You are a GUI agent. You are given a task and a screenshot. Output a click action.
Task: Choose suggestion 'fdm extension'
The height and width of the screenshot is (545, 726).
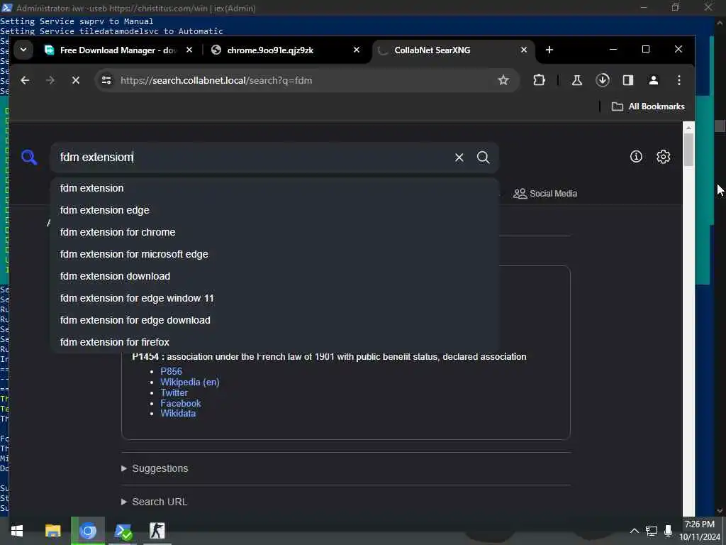point(274,188)
